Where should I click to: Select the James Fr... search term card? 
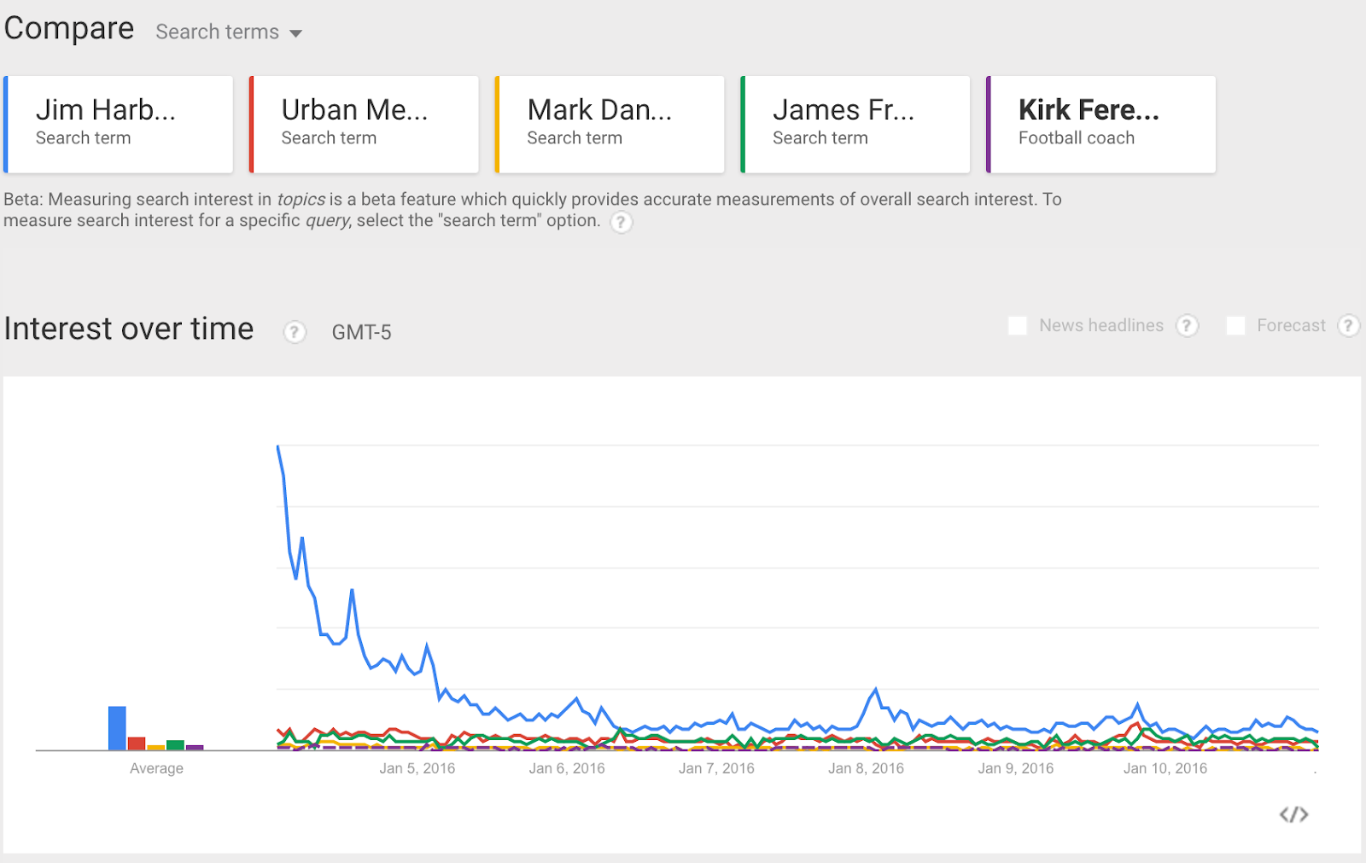(x=855, y=125)
